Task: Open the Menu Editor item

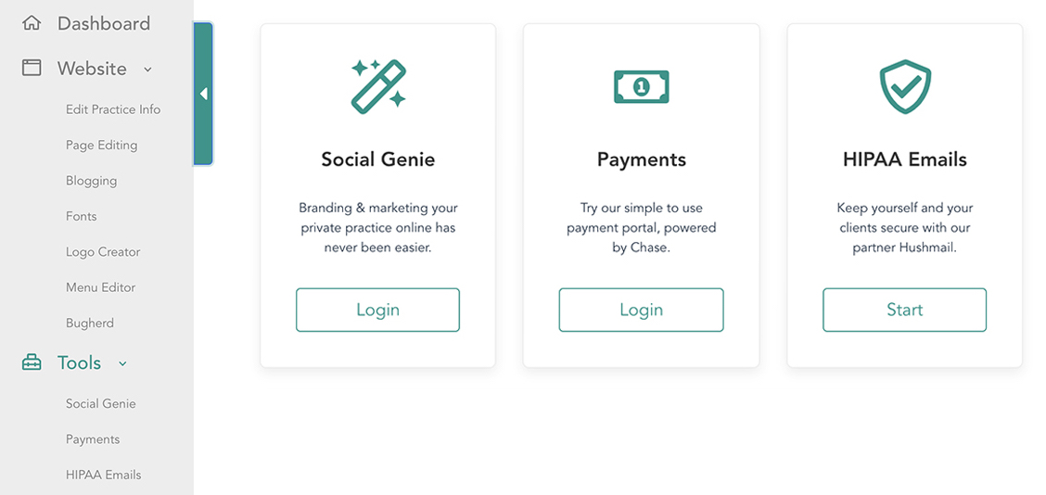Action: (x=100, y=287)
